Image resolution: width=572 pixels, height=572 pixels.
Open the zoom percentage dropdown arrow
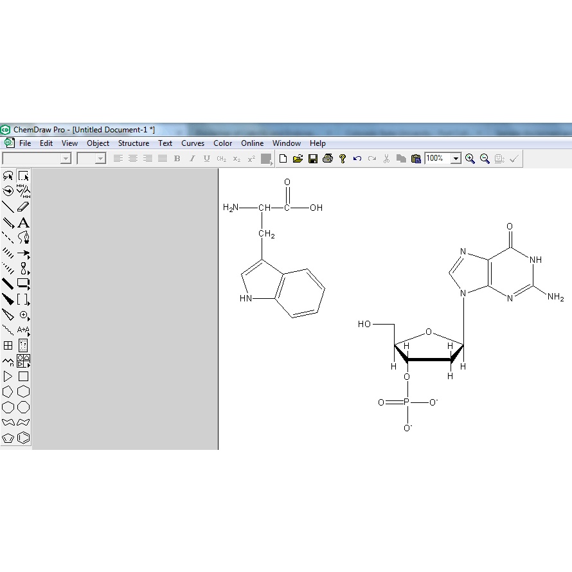click(456, 159)
